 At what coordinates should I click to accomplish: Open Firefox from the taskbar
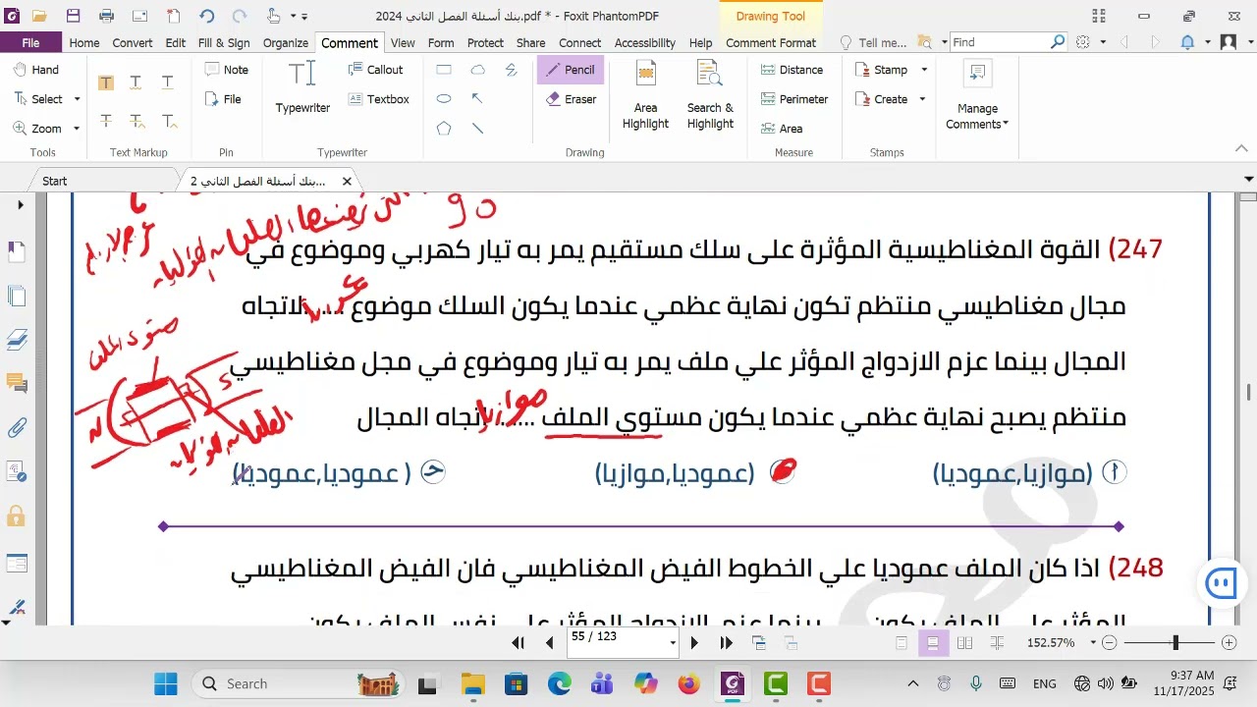click(x=688, y=683)
